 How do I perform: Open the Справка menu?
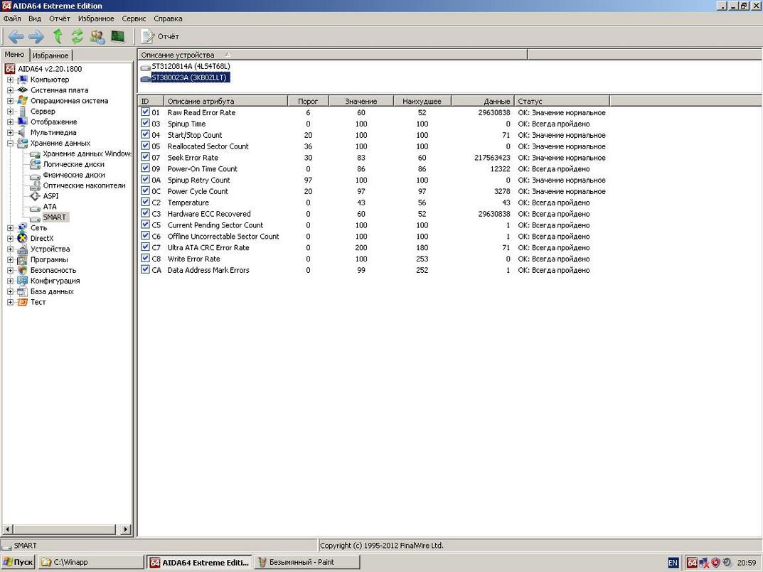click(x=168, y=18)
